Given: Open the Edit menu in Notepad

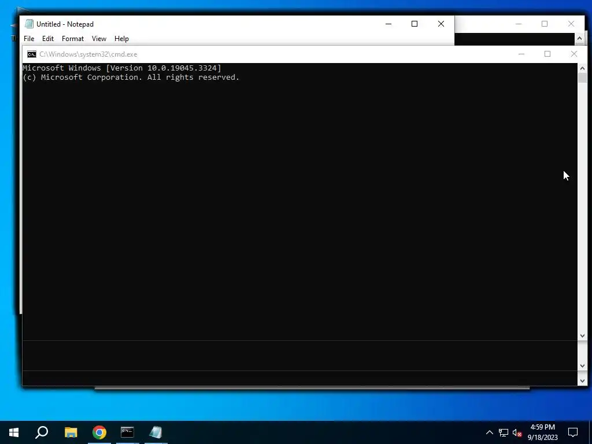Looking at the screenshot, I should 48,39.
